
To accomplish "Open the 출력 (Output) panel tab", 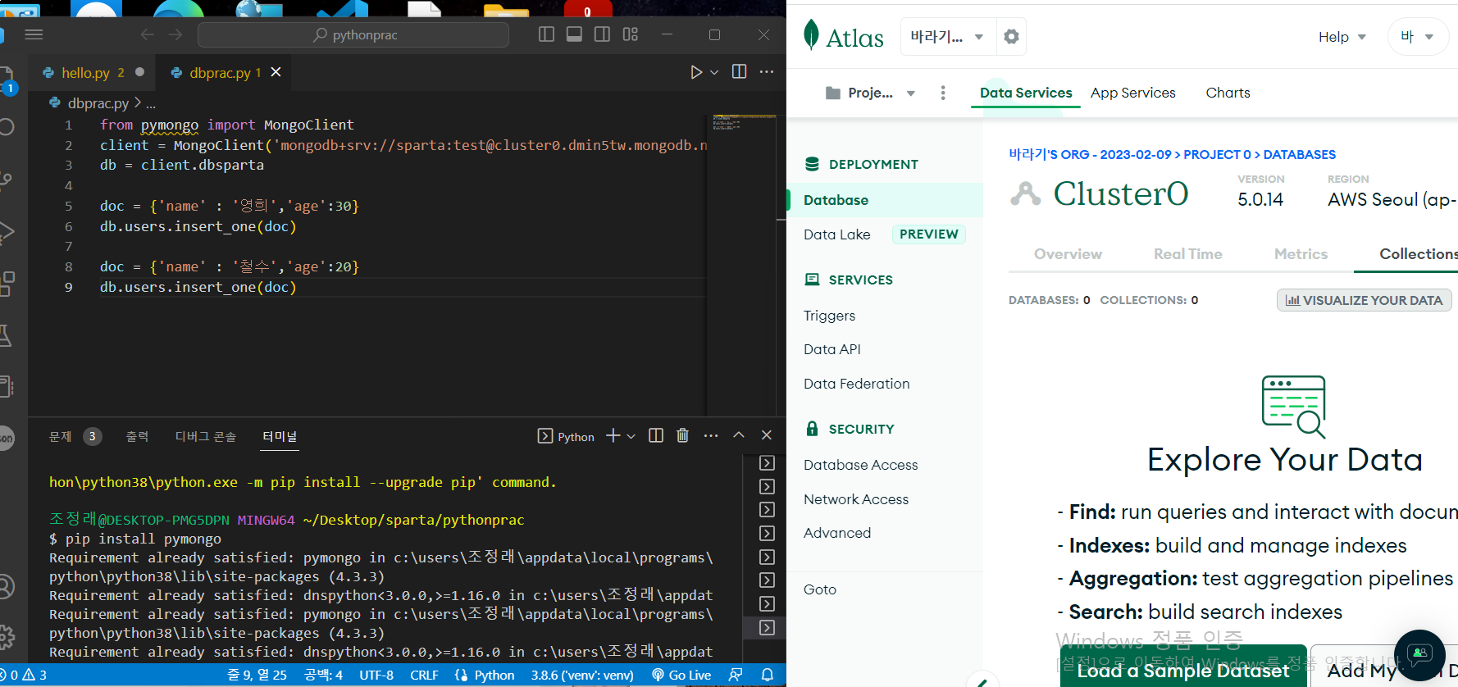I will pos(137,436).
